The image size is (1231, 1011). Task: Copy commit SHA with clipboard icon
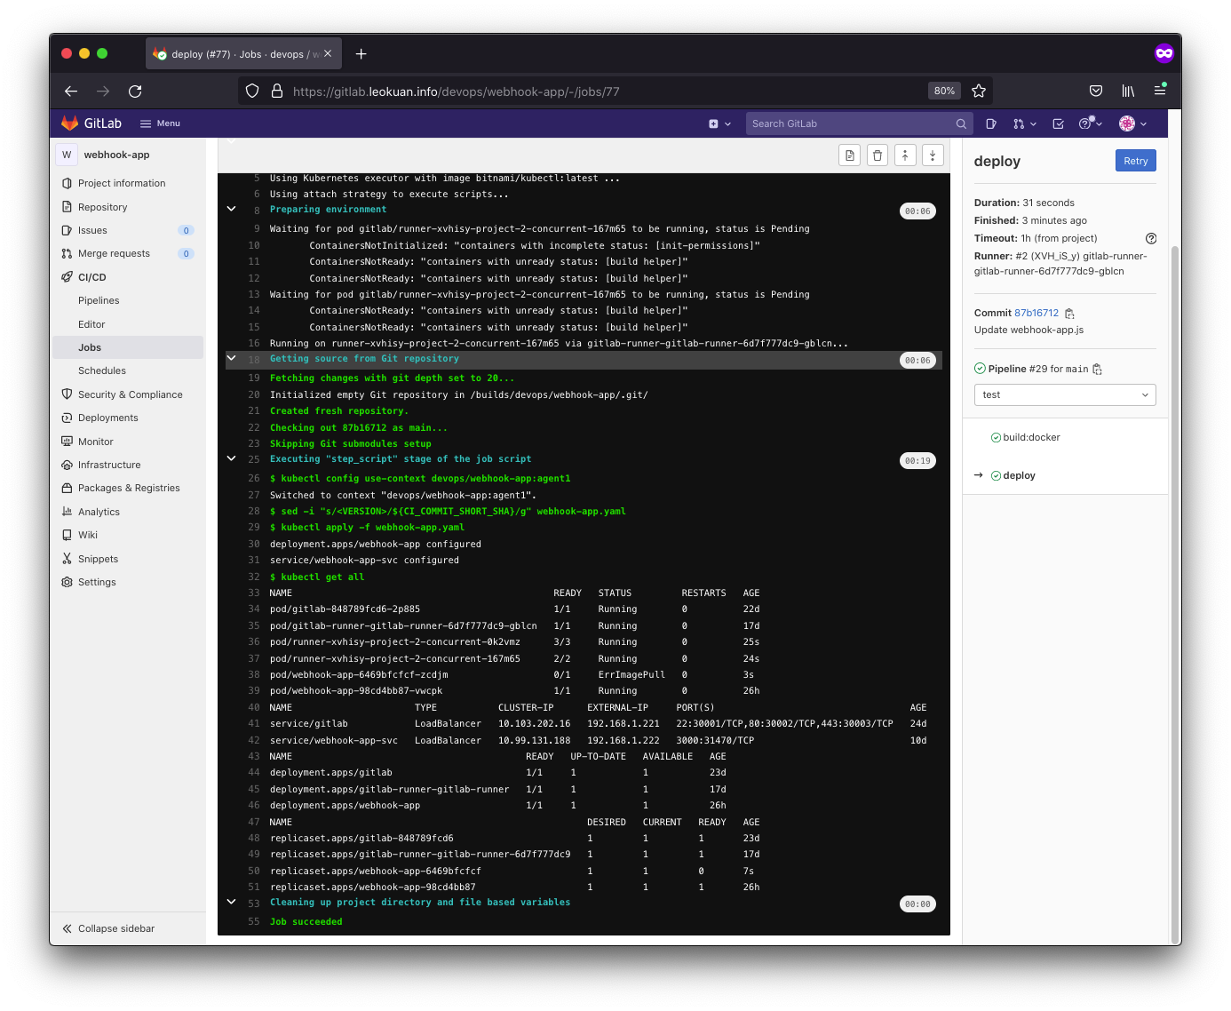[1069, 314]
